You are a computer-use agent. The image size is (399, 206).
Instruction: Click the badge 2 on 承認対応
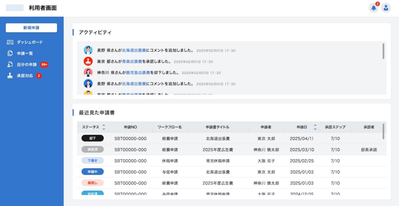click(x=39, y=76)
